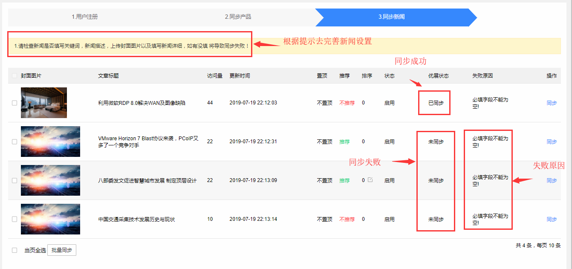This screenshot has height=269, width=572.
Task: Click the red 不推荐 in RDP 8.0 row
Action: tap(347, 103)
